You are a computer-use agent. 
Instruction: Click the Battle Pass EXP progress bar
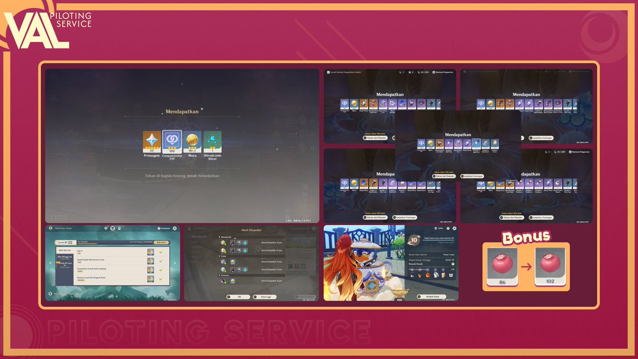click(x=115, y=244)
